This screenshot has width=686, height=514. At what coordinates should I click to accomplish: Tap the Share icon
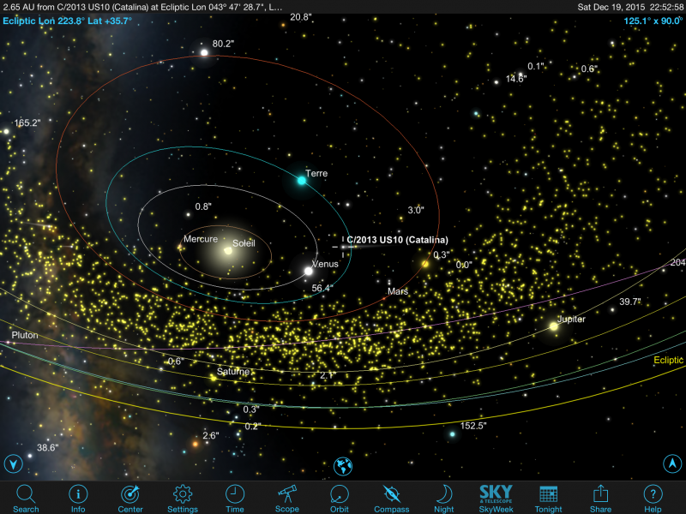pos(600,499)
